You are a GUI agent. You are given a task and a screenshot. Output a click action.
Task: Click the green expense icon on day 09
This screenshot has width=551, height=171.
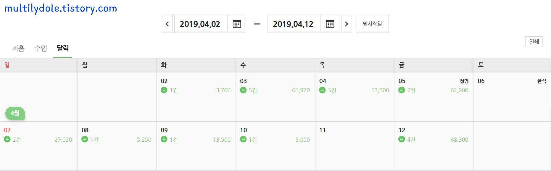point(164,139)
